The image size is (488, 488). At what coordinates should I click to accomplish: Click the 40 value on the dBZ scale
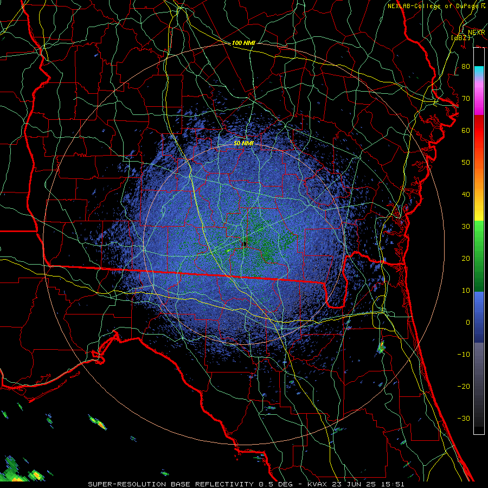coord(466,195)
